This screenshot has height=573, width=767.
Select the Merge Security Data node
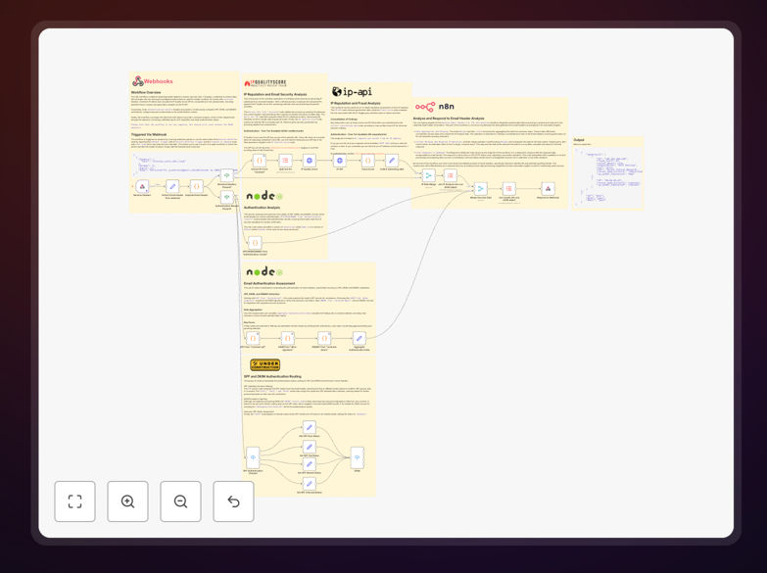pos(480,188)
